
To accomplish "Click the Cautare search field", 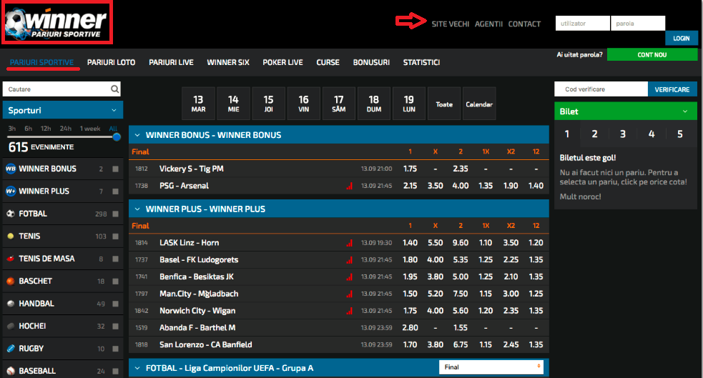I will pyautogui.click(x=62, y=89).
